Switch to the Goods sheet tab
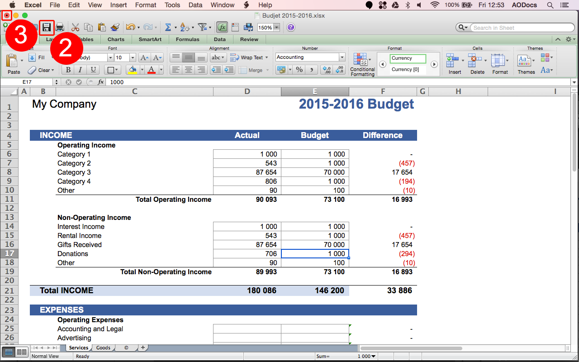The height and width of the screenshot is (362, 579). pos(103,348)
